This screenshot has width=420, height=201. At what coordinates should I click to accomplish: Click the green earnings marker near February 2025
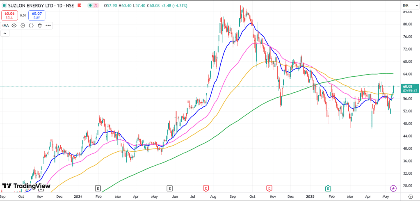coord(328,189)
